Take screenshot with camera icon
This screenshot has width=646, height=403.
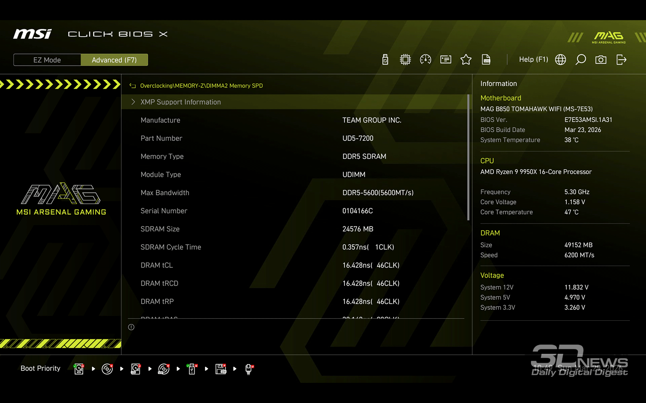601,60
